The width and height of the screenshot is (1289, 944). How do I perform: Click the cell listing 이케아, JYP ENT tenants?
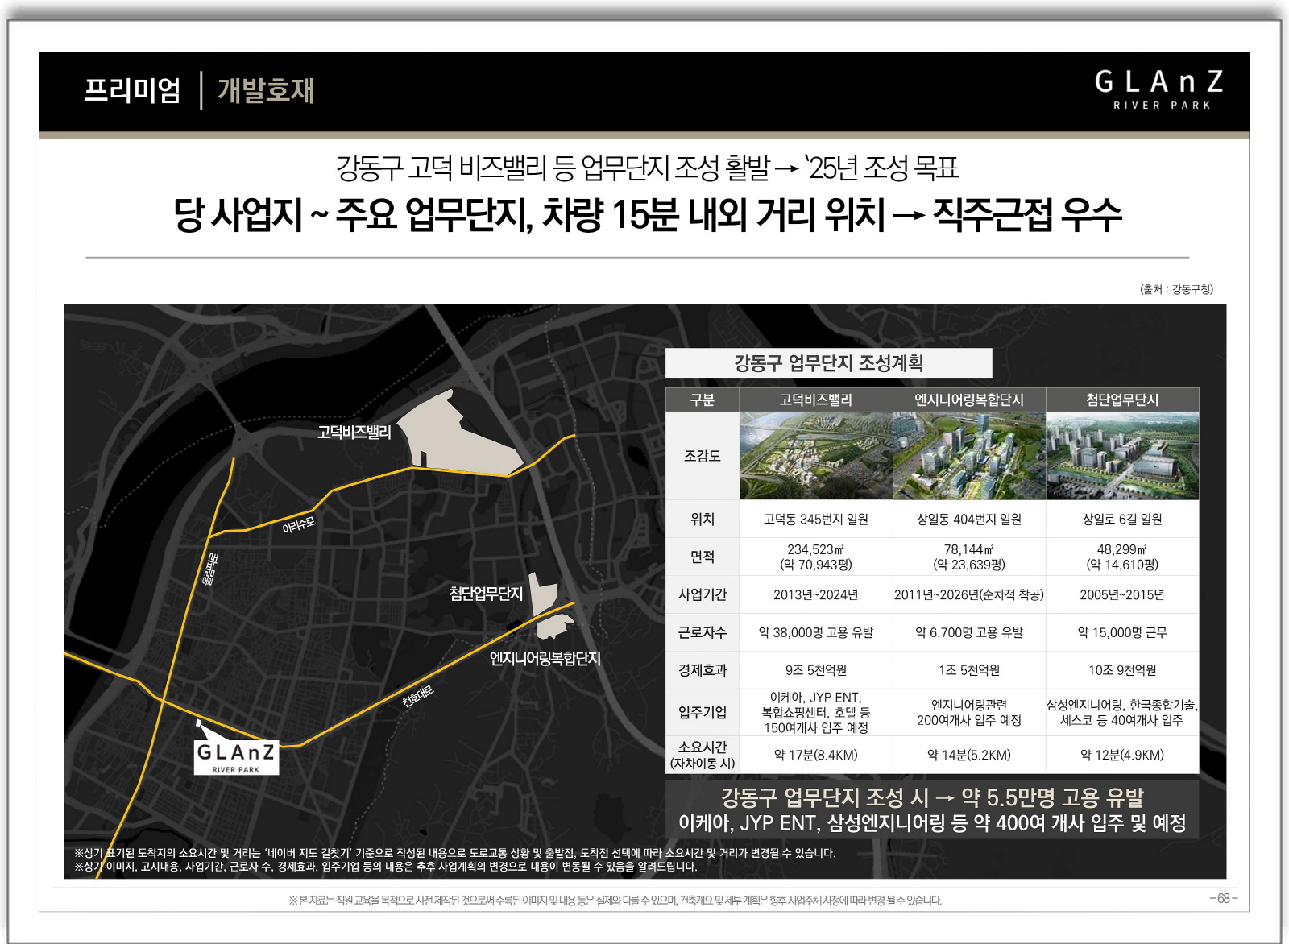click(x=815, y=712)
